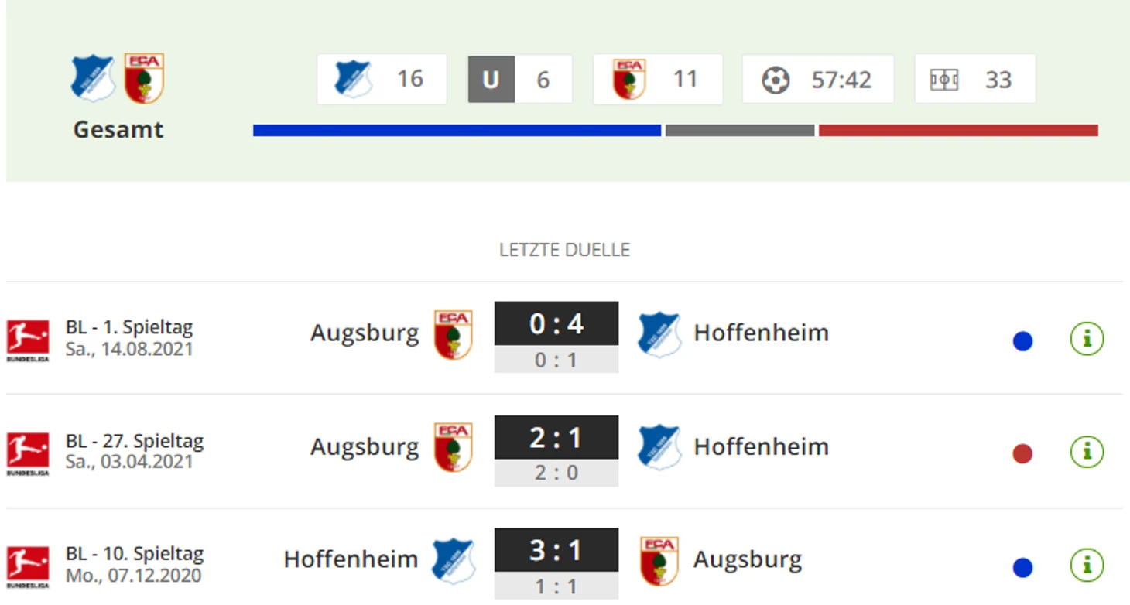Viewport: 1130px width, 605px height.
Task: Click Hoffenheim crest in 16 wins box
Action: click(x=353, y=79)
